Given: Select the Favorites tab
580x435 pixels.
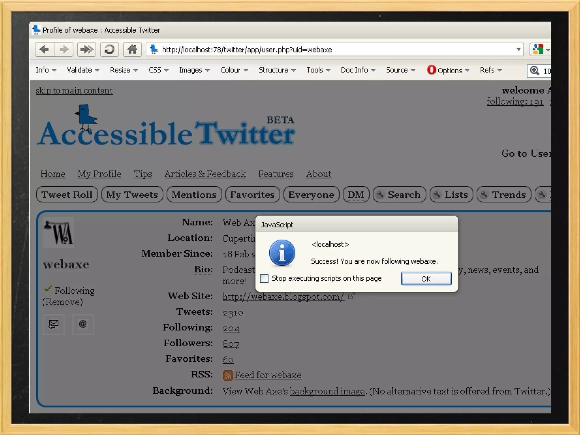Looking at the screenshot, I should (252, 195).
